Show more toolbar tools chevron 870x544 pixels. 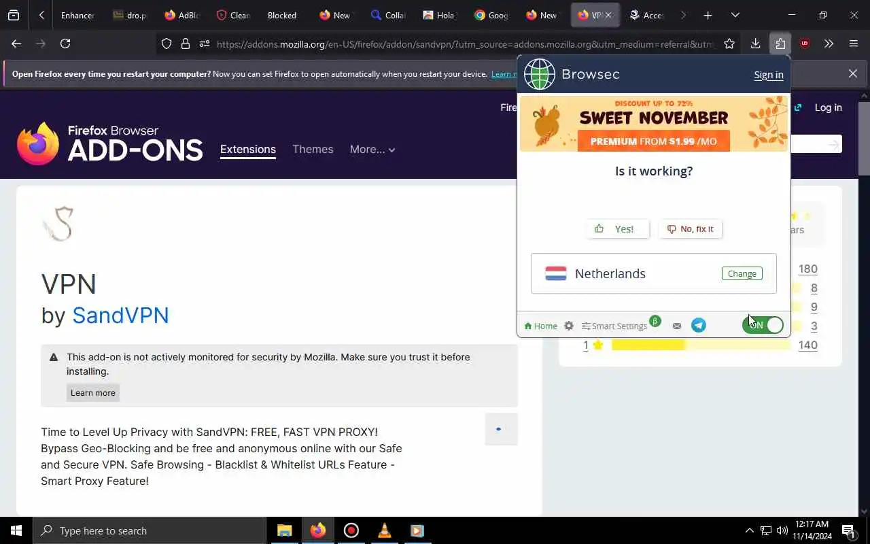[x=829, y=44]
